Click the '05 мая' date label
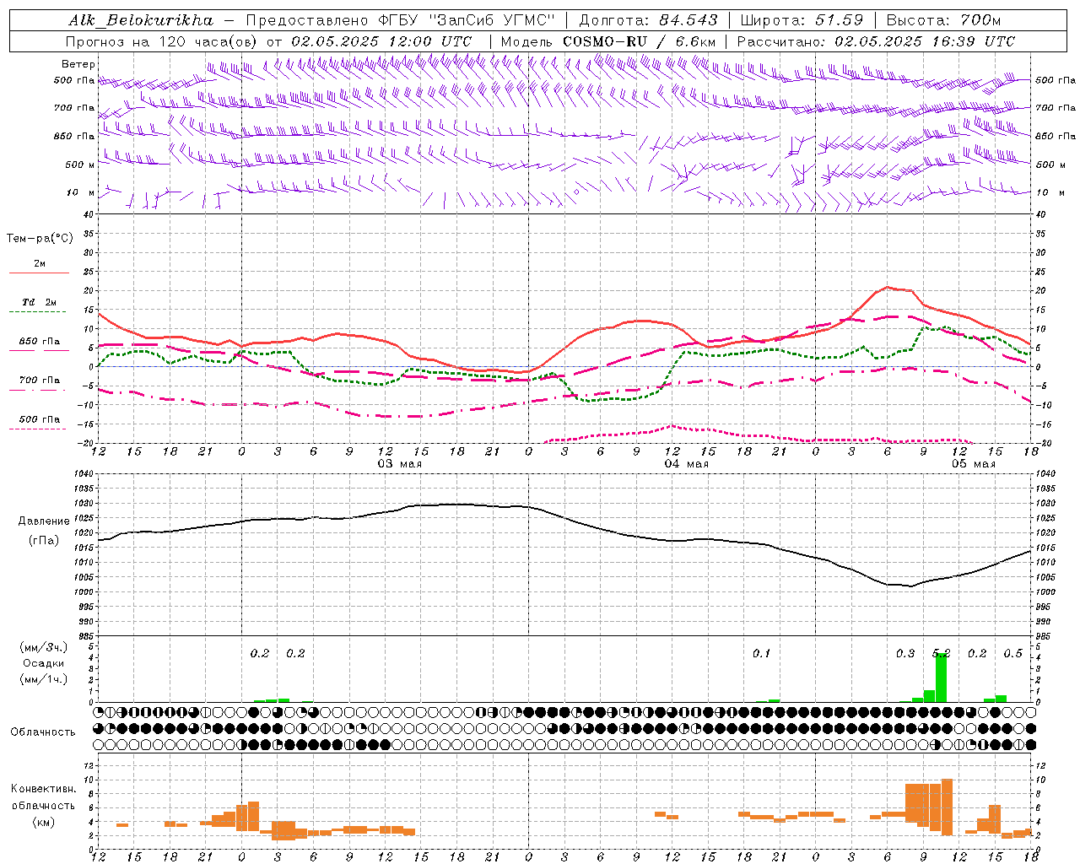This screenshot has width=1080, height=864. pos(973,464)
